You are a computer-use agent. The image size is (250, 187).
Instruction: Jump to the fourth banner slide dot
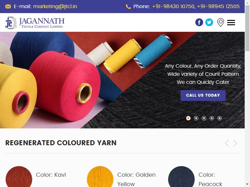(x=212, y=118)
